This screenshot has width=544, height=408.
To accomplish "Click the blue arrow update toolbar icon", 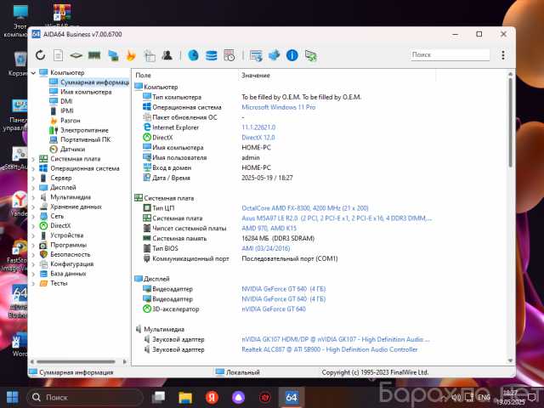I will [x=274, y=55].
